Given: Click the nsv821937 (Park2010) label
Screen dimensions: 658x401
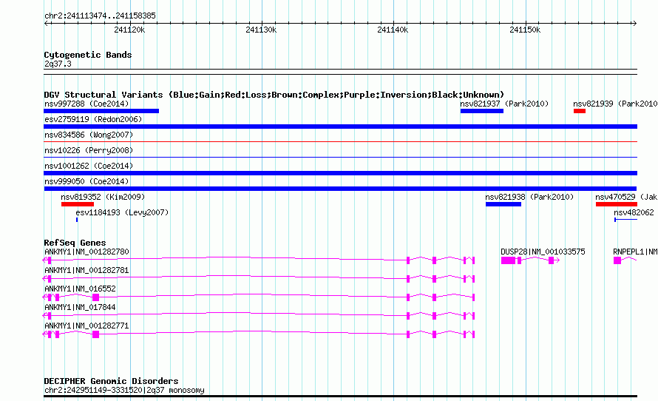Looking at the screenshot, I should 504,104.
